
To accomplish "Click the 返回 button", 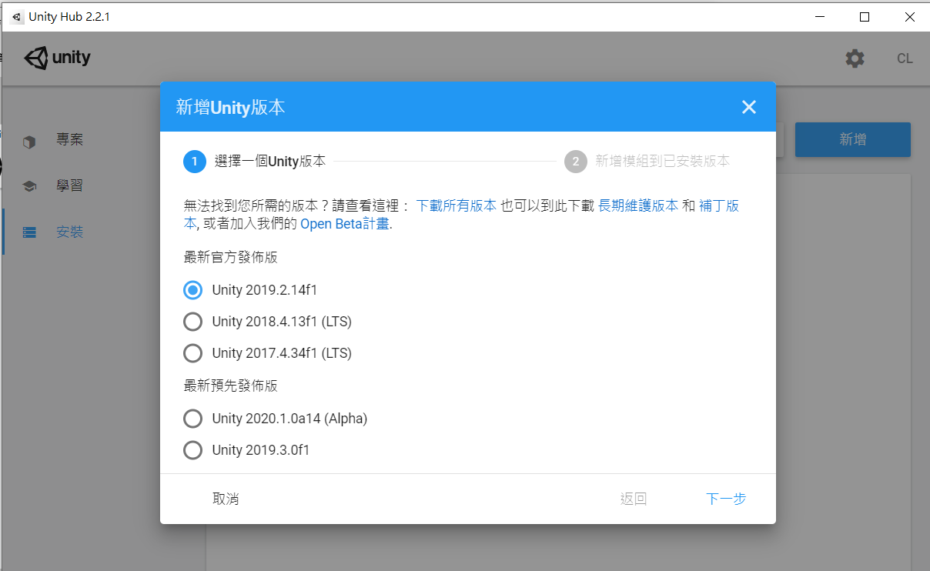I will [x=634, y=499].
